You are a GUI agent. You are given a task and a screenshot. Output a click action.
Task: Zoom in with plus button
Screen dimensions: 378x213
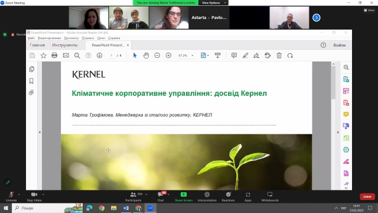point(168,56)
